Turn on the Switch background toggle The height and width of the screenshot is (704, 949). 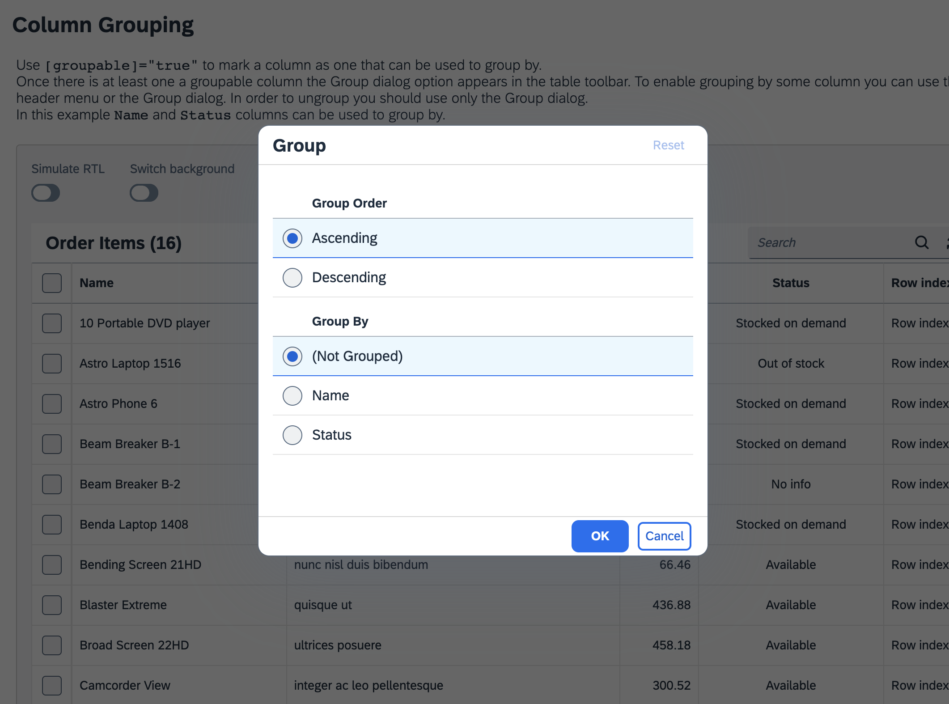tap(144, 193)
